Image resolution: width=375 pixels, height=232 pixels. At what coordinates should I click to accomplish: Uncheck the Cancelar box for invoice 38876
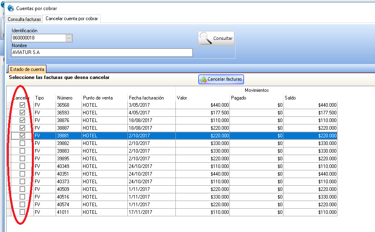pyautogui.click(x=23, y=120)
